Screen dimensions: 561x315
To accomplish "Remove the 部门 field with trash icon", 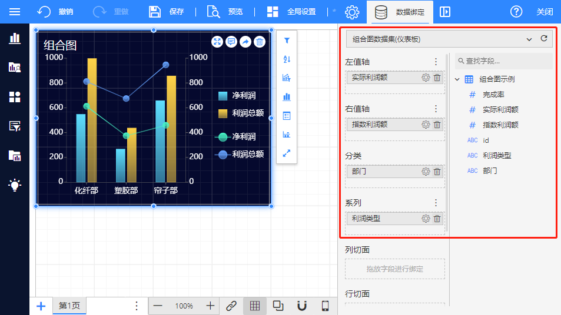I will click(437, 172).
